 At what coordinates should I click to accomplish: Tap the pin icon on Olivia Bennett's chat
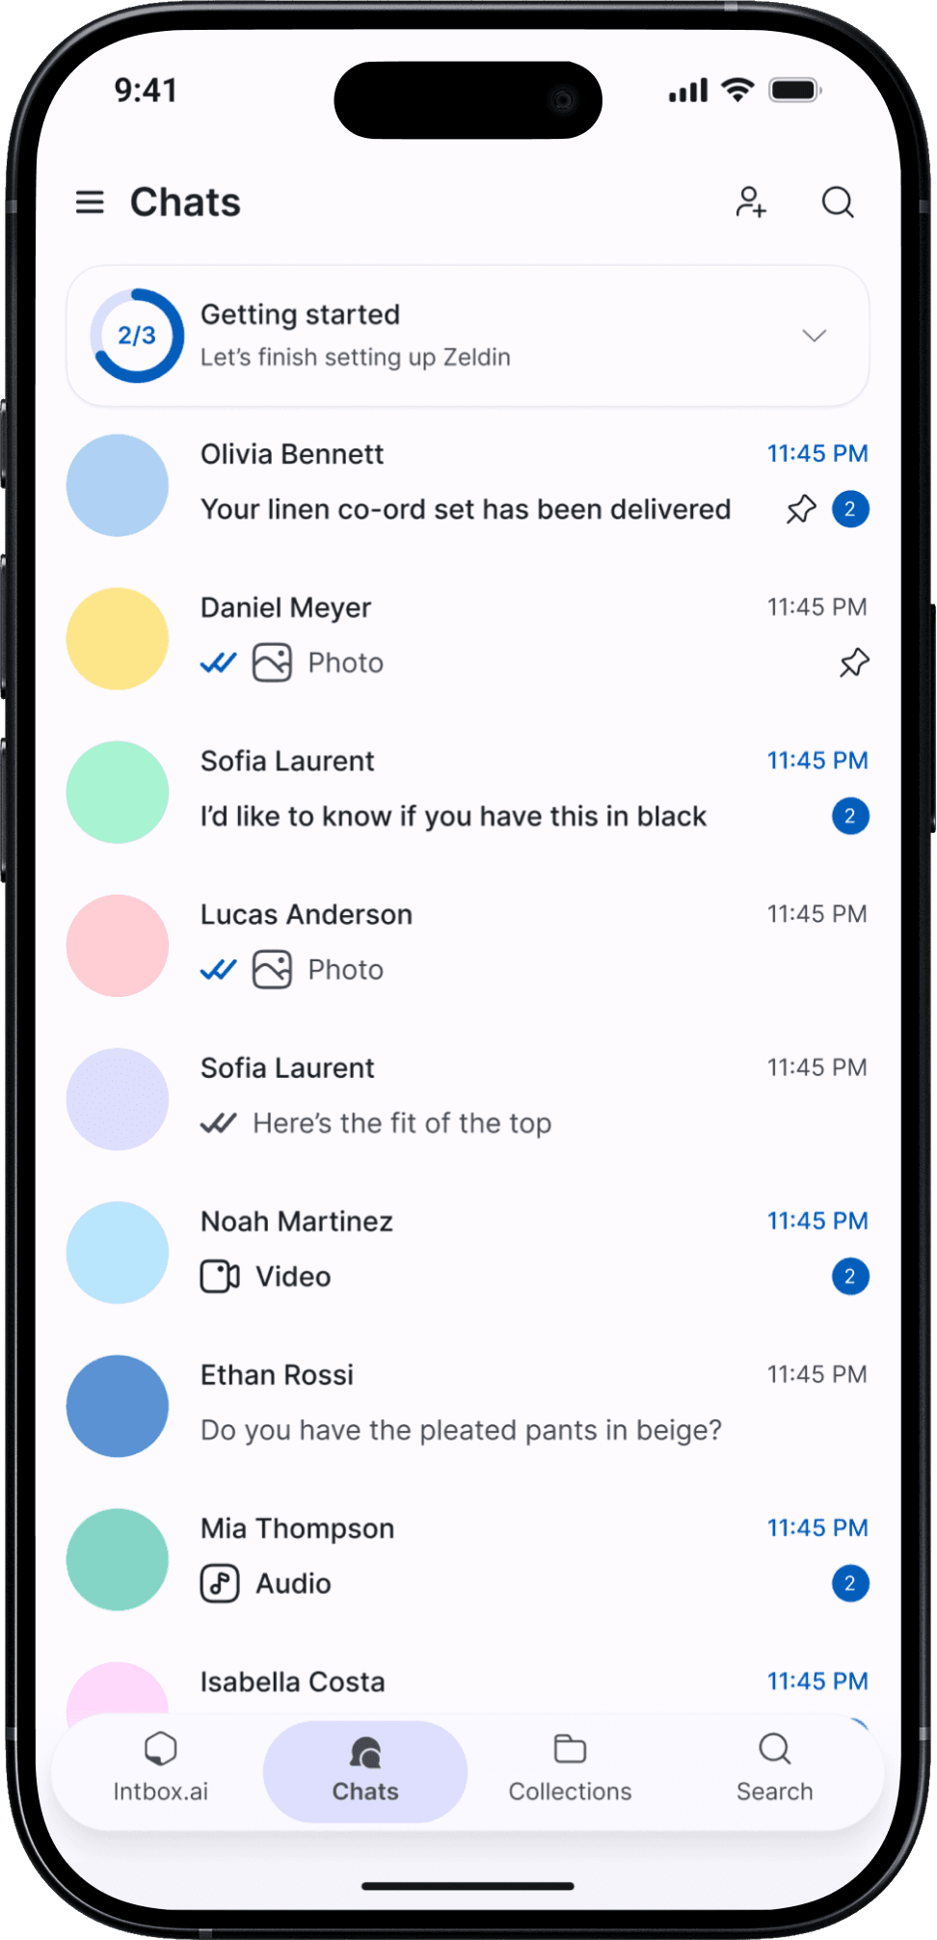tap(801, 509)
